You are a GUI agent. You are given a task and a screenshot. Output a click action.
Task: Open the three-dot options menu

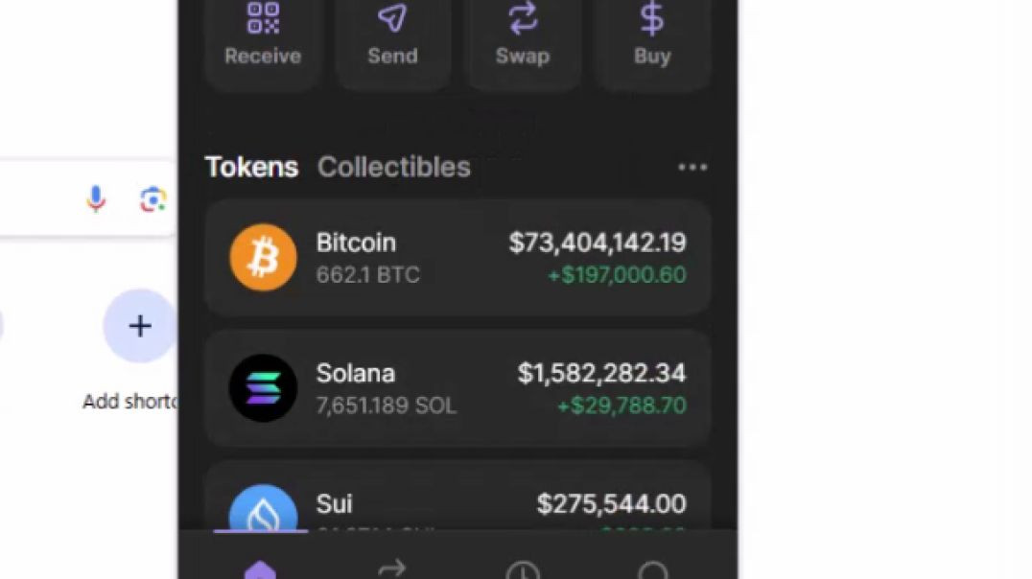tap(693, 167)
